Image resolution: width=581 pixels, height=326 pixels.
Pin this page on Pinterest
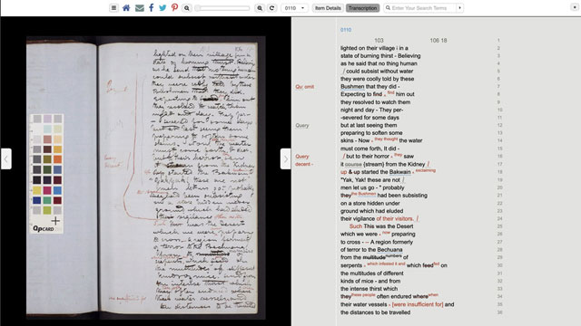tap(174, 8)
